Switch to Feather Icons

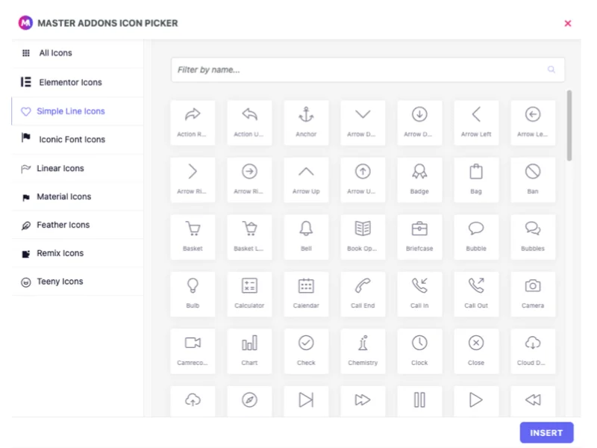[78, 225]
